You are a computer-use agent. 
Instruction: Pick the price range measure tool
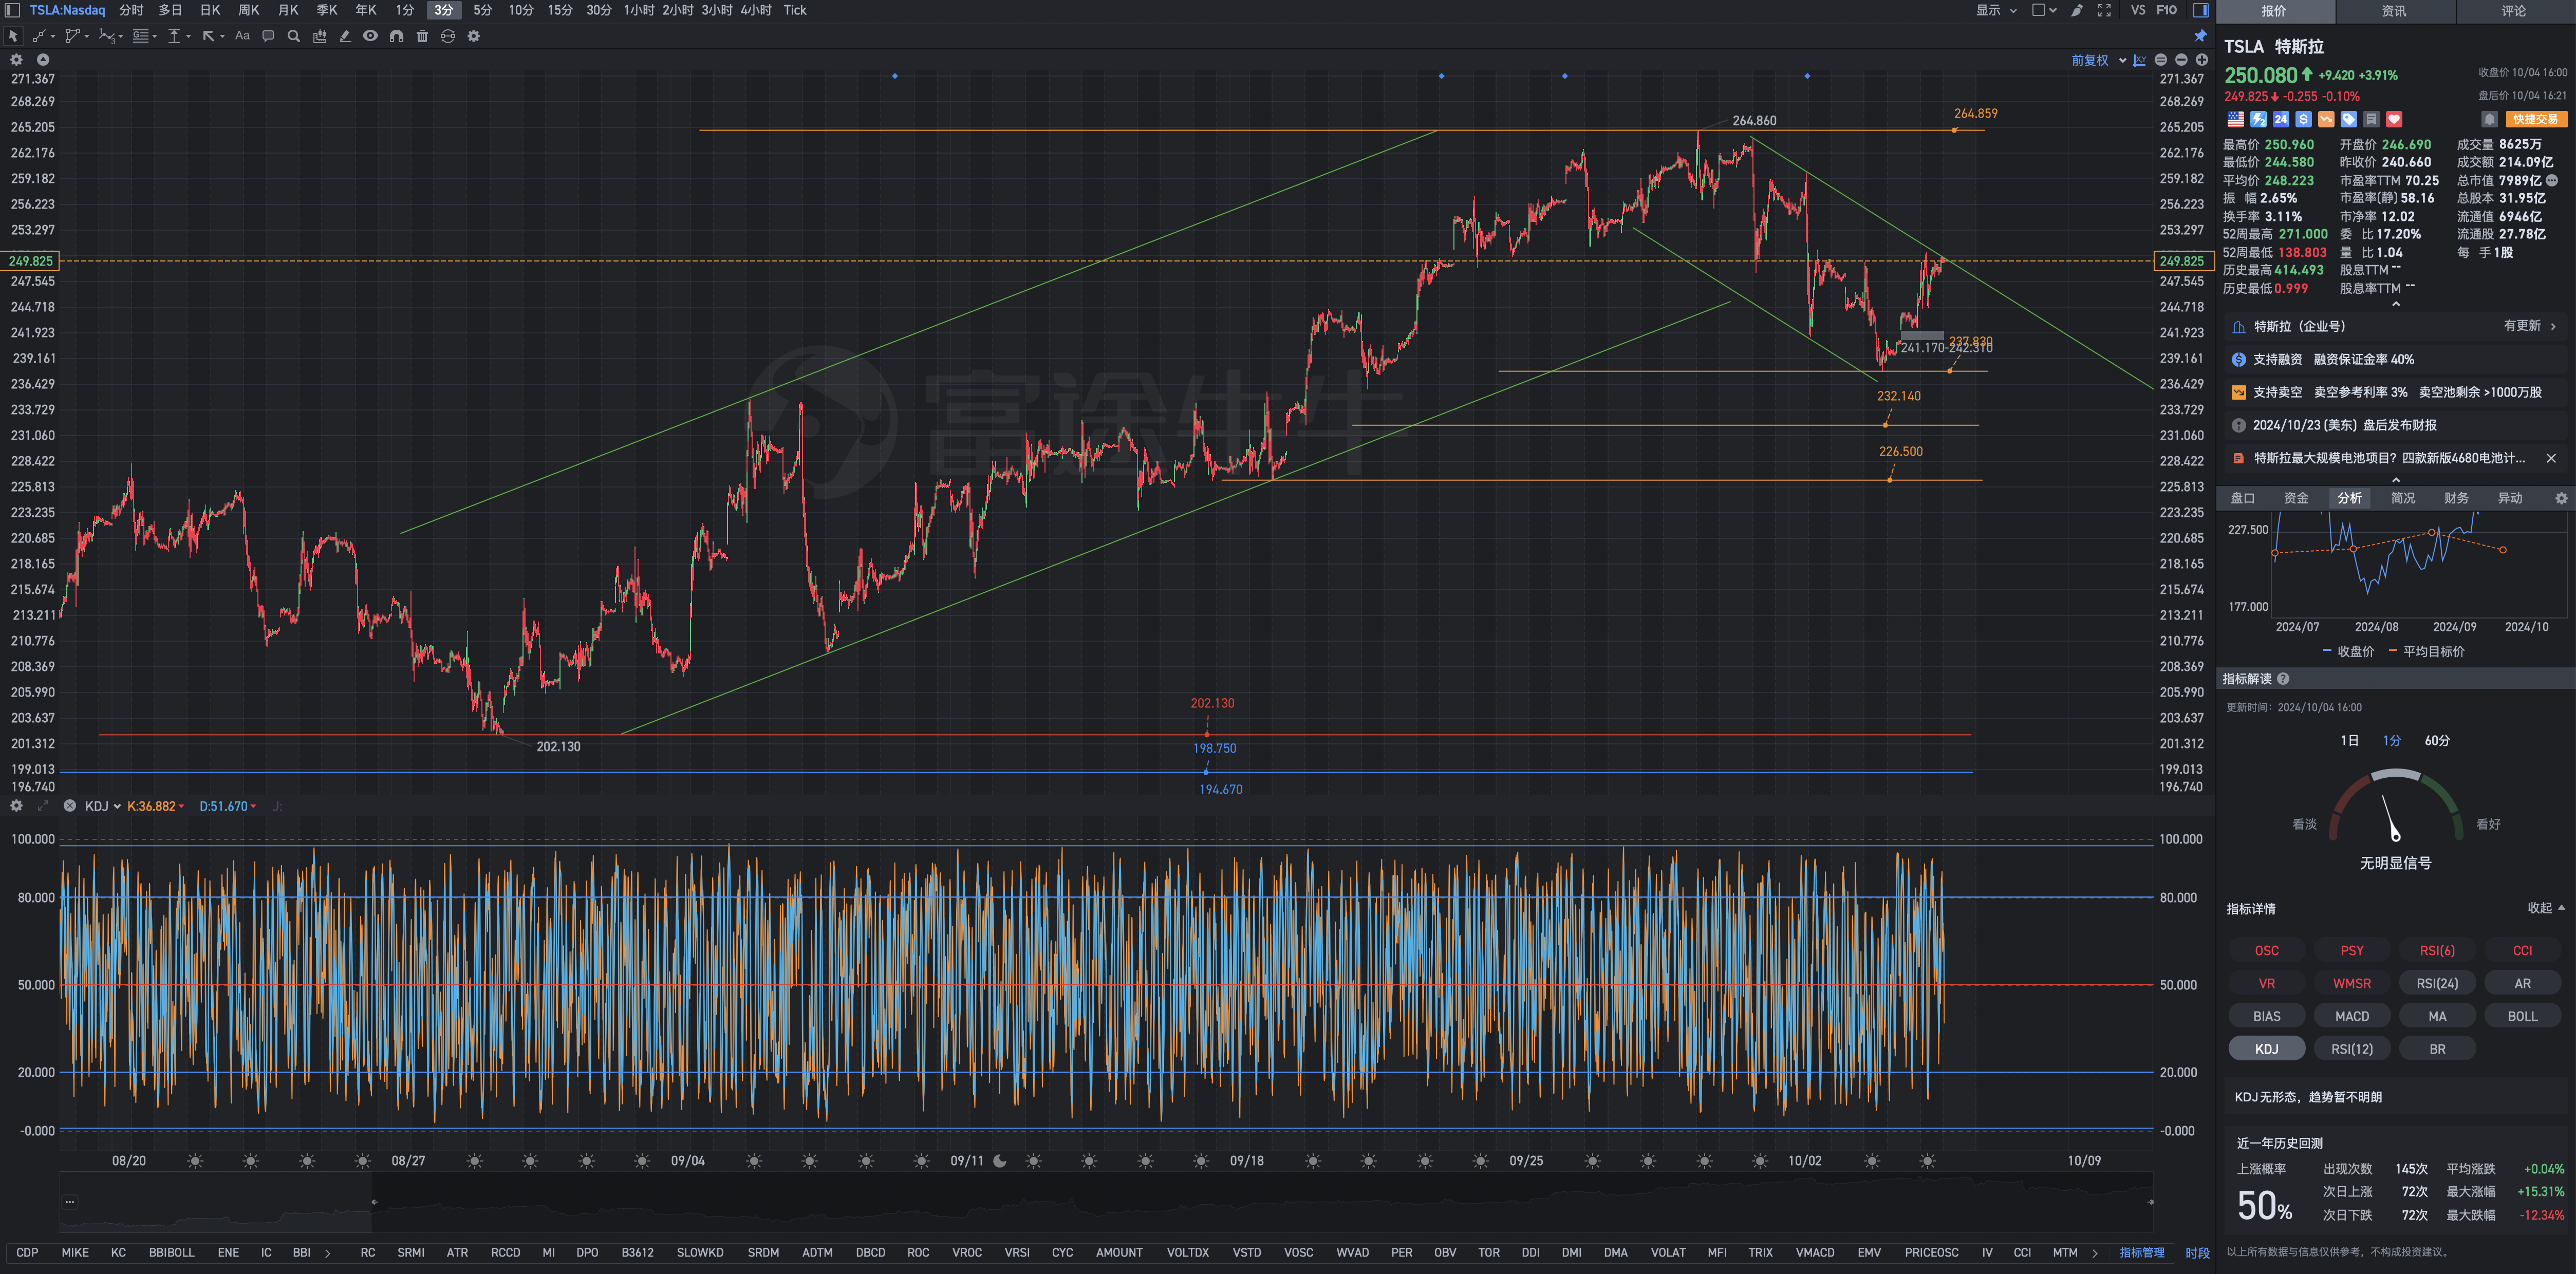[174, 36]
